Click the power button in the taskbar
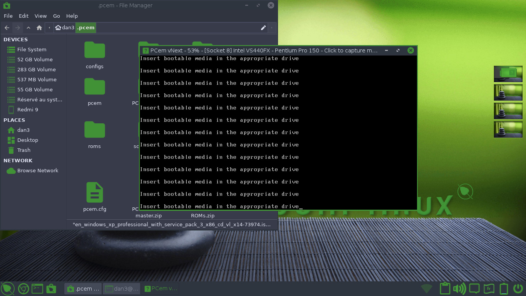The image size is (526, 296). coord(519,288)
